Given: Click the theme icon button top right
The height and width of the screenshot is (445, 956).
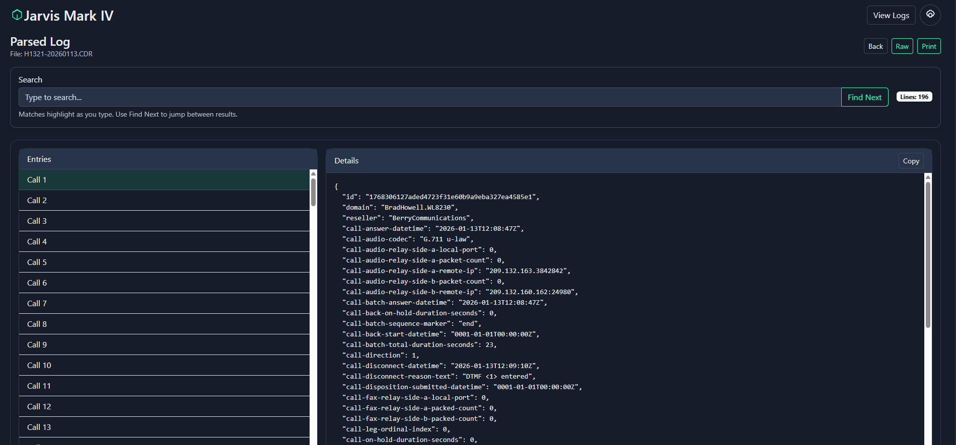Looking at the screenshot, I should 930,15.
